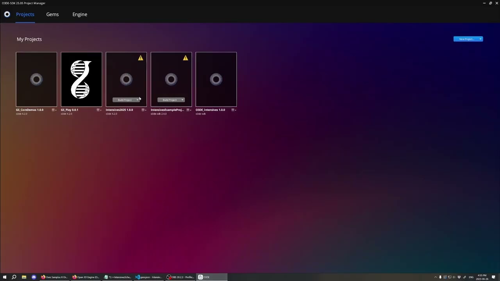Click the warning icon on Intensives2025
Screen dimensions: 500x281
pyautogui.click(x=141, y=58)
